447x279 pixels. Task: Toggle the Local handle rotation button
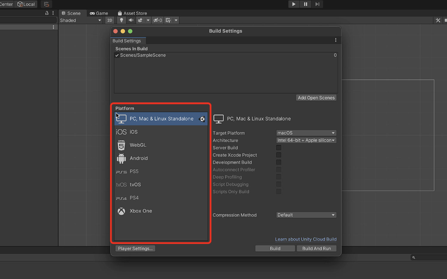point(26,4)
